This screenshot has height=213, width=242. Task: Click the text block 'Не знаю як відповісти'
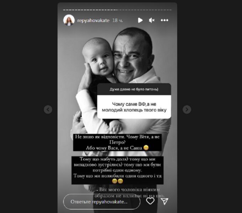tap(117, 142)
